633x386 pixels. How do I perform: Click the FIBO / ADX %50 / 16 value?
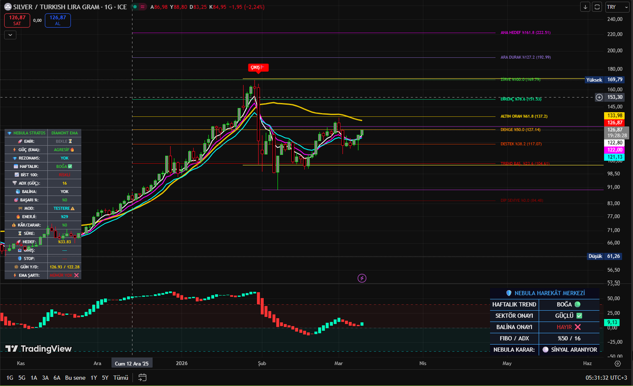569,338
